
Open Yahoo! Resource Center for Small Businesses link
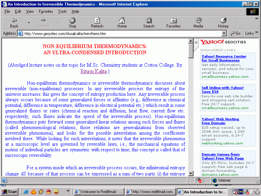pos(224,58)
